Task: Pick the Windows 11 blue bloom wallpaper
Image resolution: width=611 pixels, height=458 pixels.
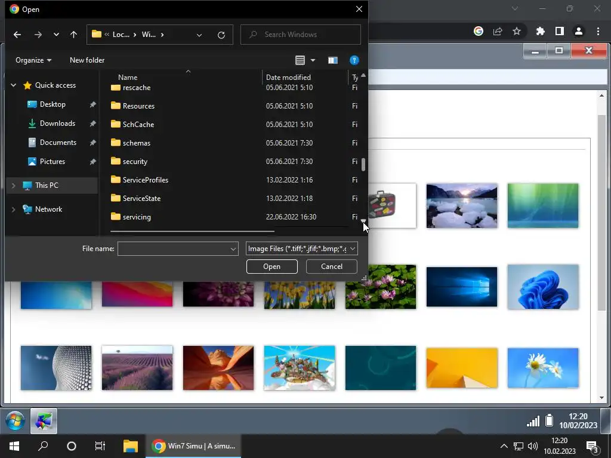Action: pyautogui.click(x=543, y=287)
